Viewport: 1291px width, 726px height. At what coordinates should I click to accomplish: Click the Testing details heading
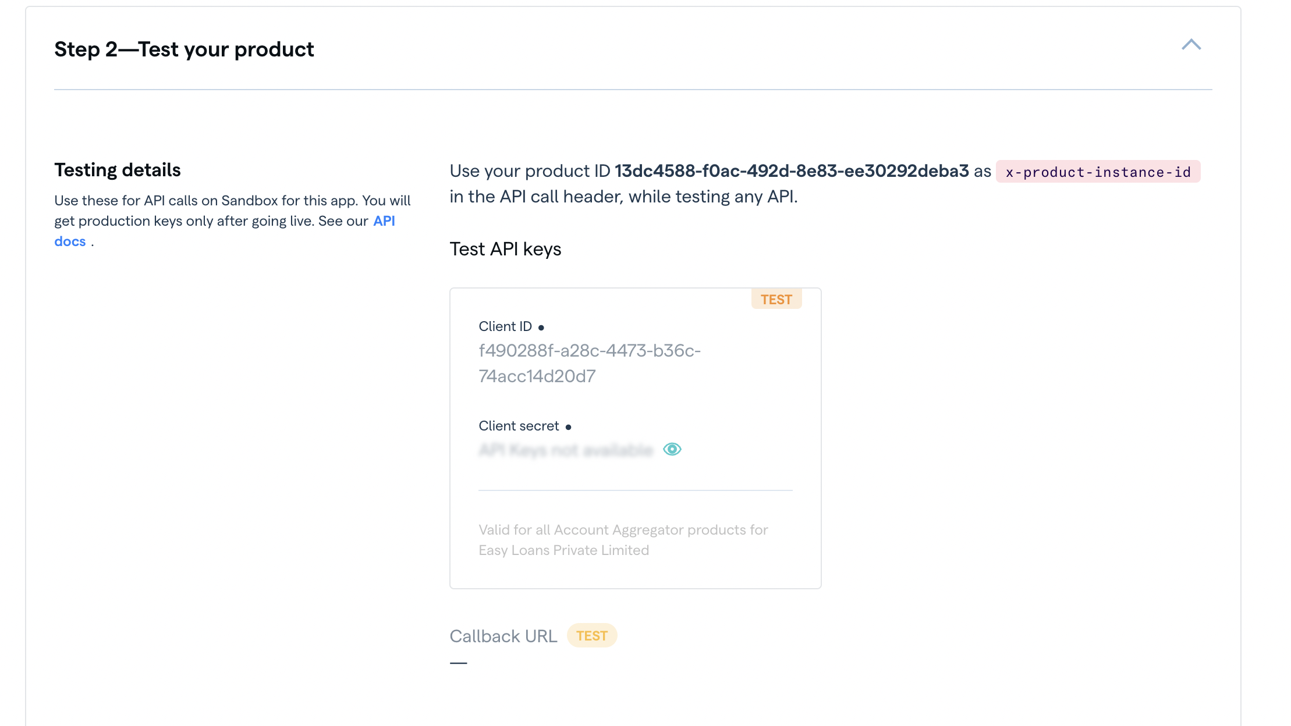pos(117,170)
